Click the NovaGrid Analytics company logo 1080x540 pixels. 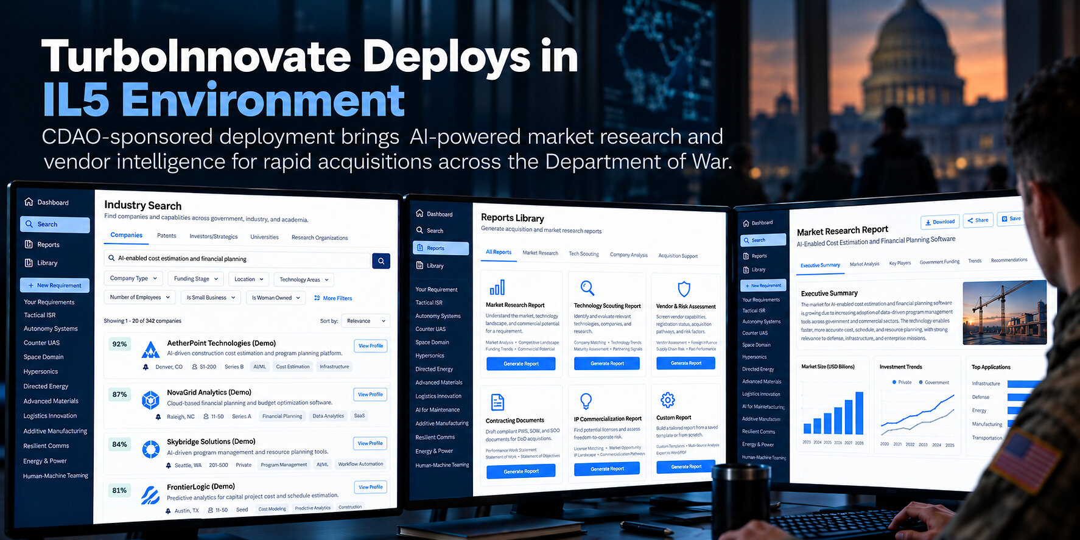(150, 400)
